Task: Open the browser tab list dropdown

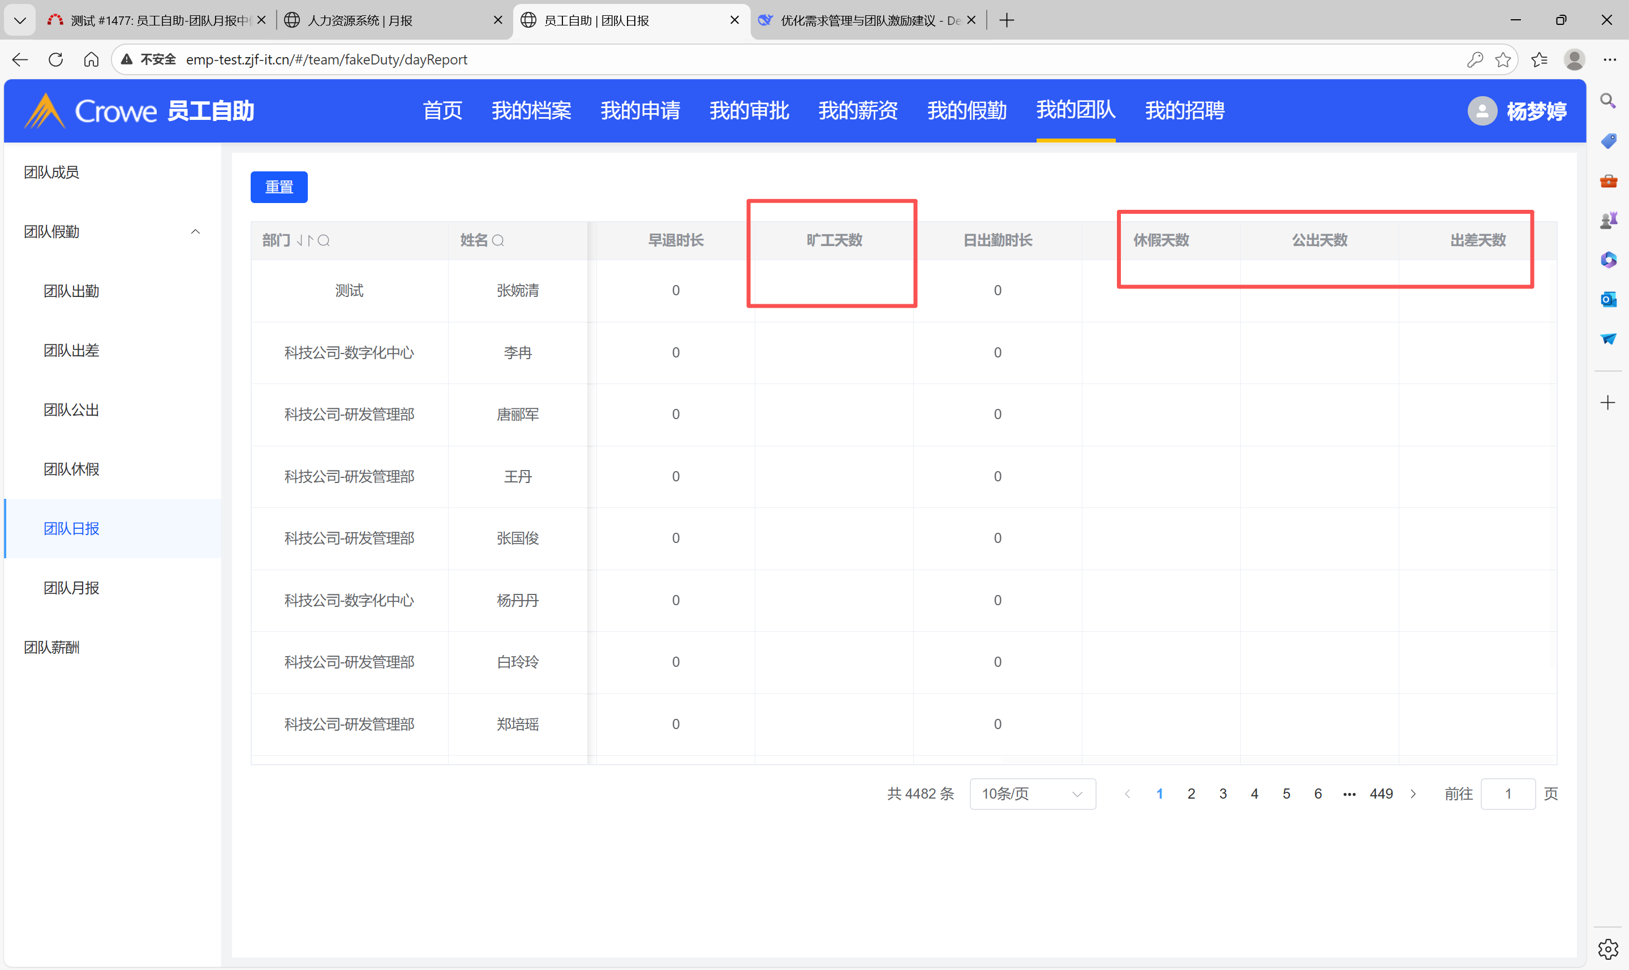Action: 20,20
